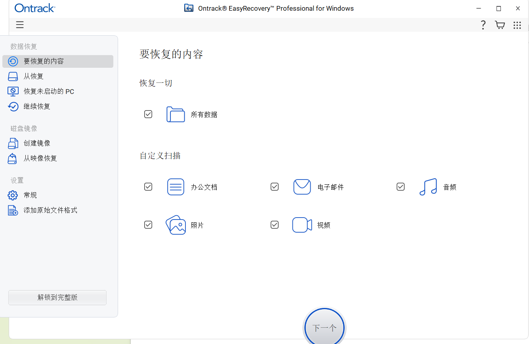The height and width of the screenshot is (344, 529).
Task: Click the 恢复一切 section heading
Action: click(x=156, y=83)
